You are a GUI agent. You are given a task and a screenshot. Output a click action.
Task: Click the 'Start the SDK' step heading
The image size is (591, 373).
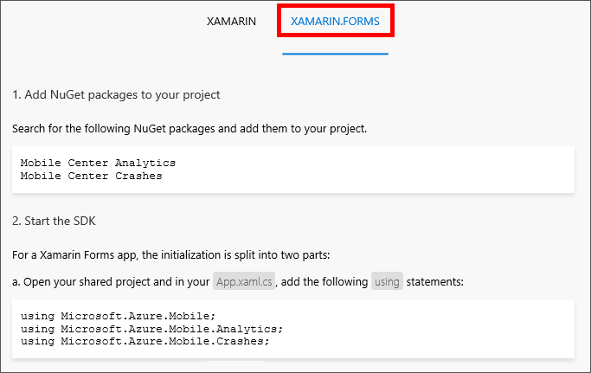tap(54, 221)
